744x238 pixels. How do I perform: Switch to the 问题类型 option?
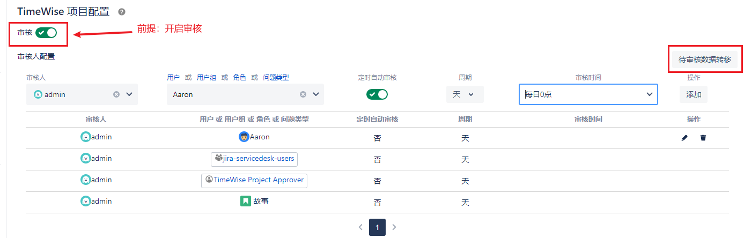point(276,78)
